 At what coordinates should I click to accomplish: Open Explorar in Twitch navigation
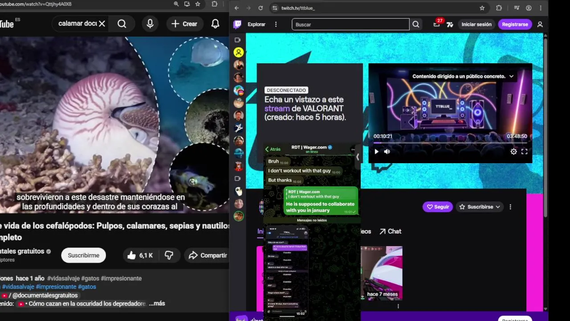pyautogui.click(x=256, y=25)
